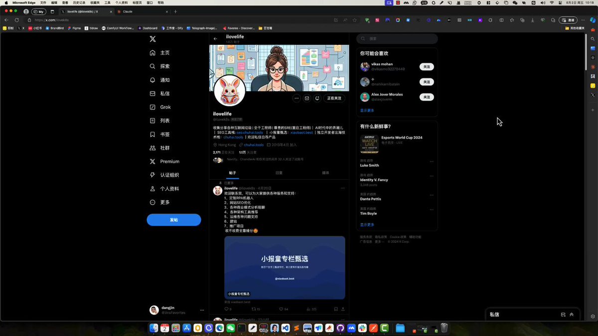Viewport: 598px width, 336px height.
Task: Switch to the 回复 replies tab
Action: 279,173
